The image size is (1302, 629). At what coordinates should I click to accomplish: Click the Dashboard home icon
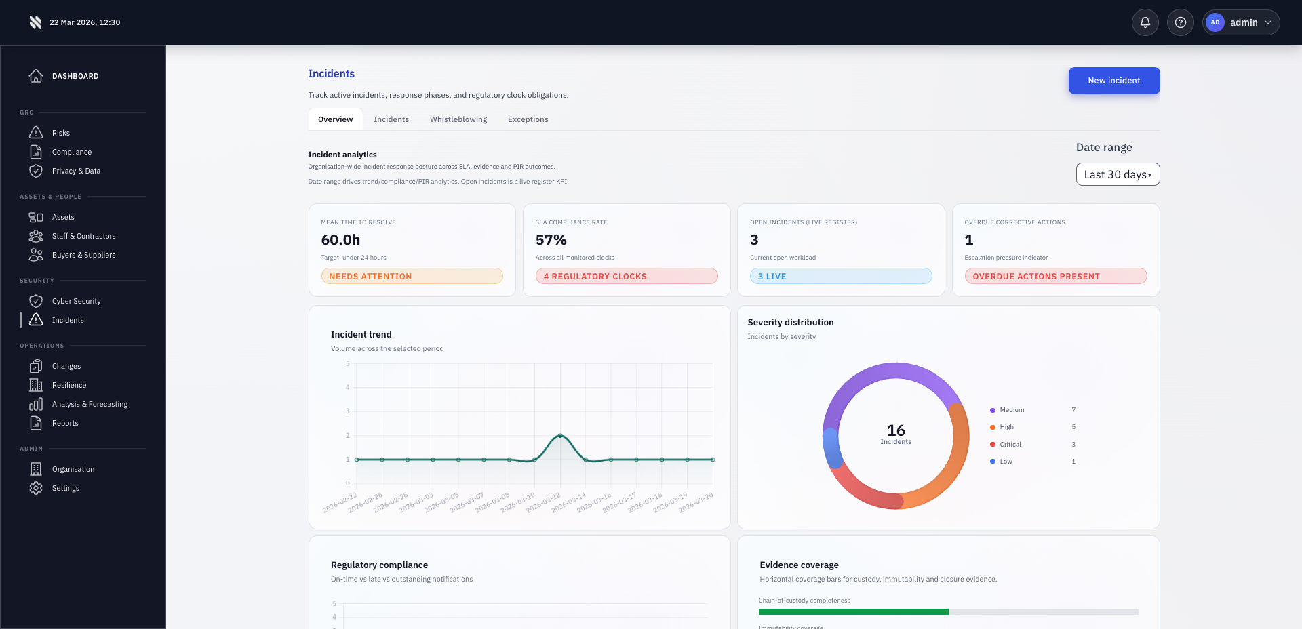click(36, 76)
